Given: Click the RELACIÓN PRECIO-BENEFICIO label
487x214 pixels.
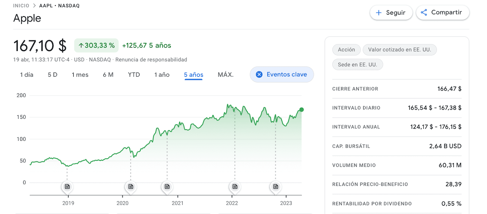Looking at the screenshot, I should coord(370,184).
